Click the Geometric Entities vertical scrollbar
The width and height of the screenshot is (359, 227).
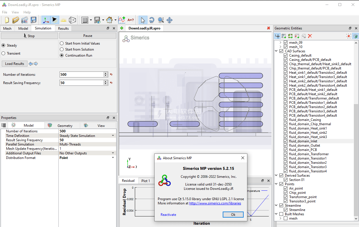[x=356, y=131]
